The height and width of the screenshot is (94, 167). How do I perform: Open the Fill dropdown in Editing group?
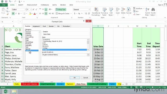tap(136, 11)
